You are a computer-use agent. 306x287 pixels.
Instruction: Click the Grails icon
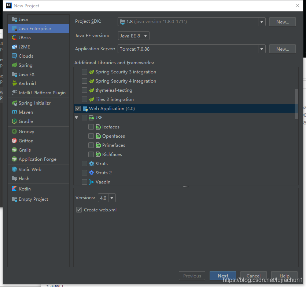(x=14, y=150)
